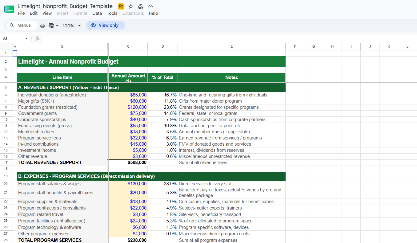
Task: Click the add-to-Drive shortcut icon
Action: tap(141, 6)
